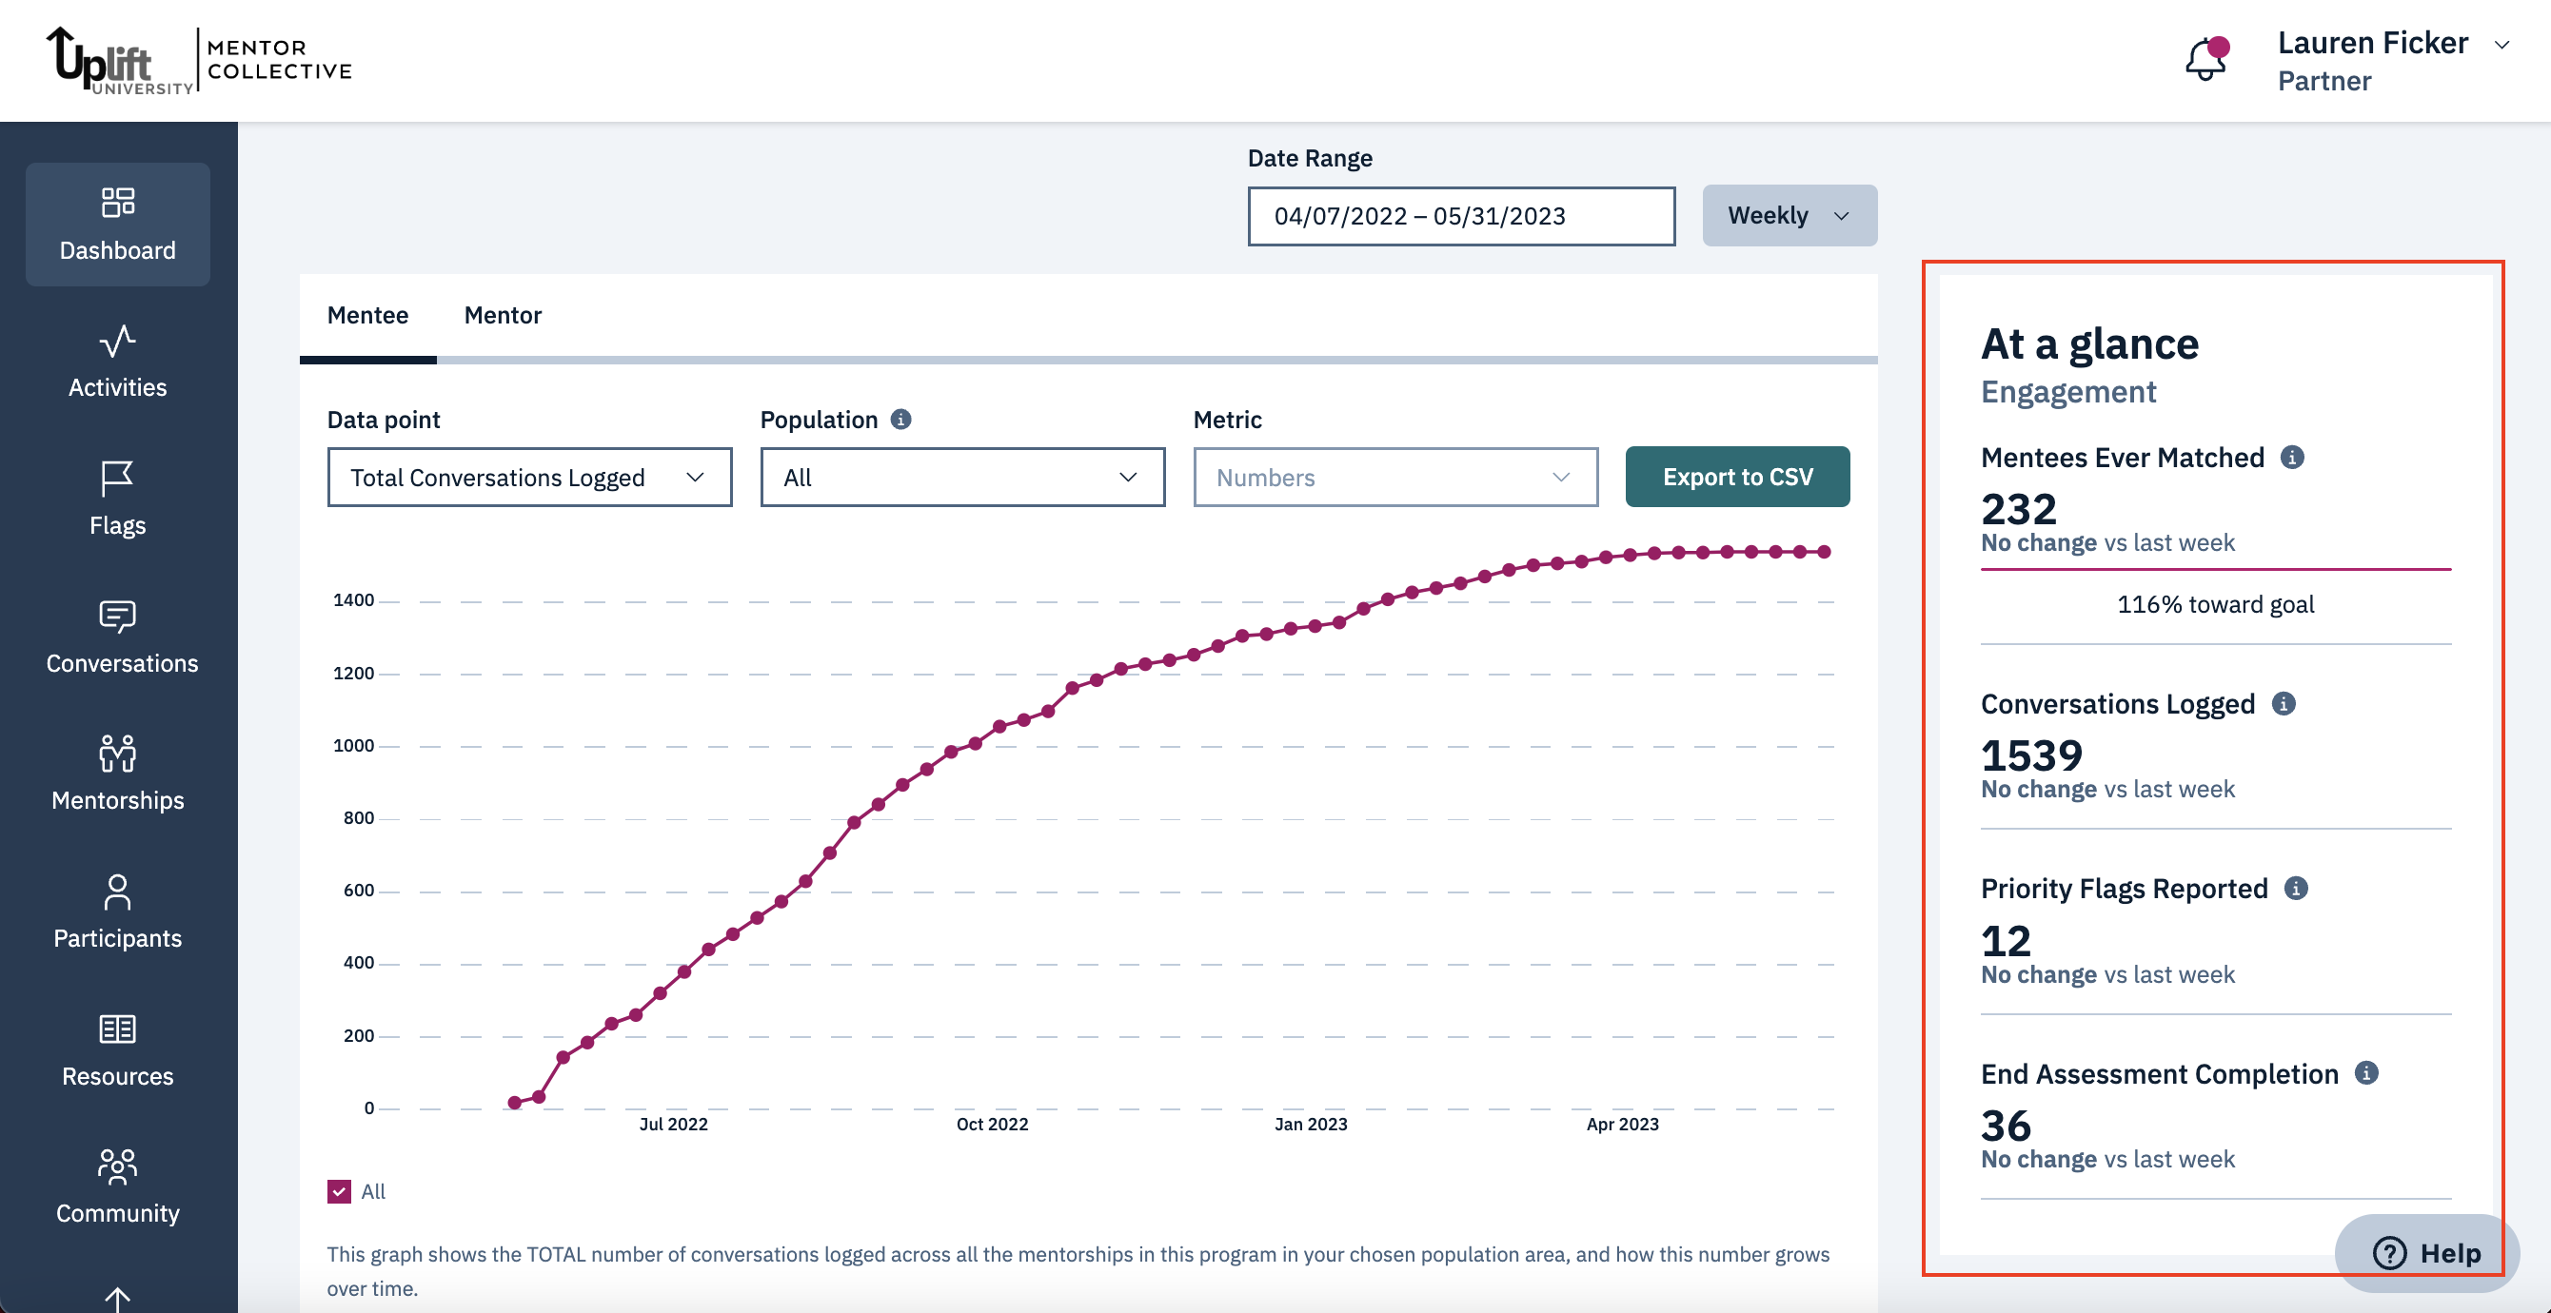This screenshot has width=2551, height=1313.
Task: Click the notification bell
Action: click(x=2205, y=59)
